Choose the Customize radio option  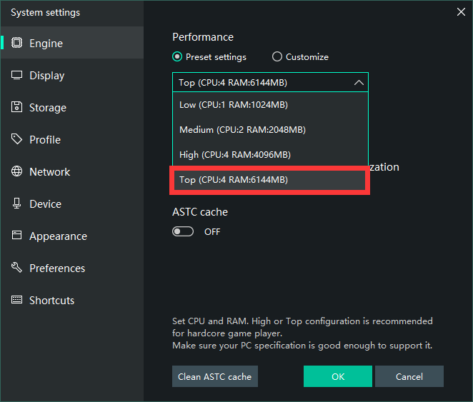277,57
